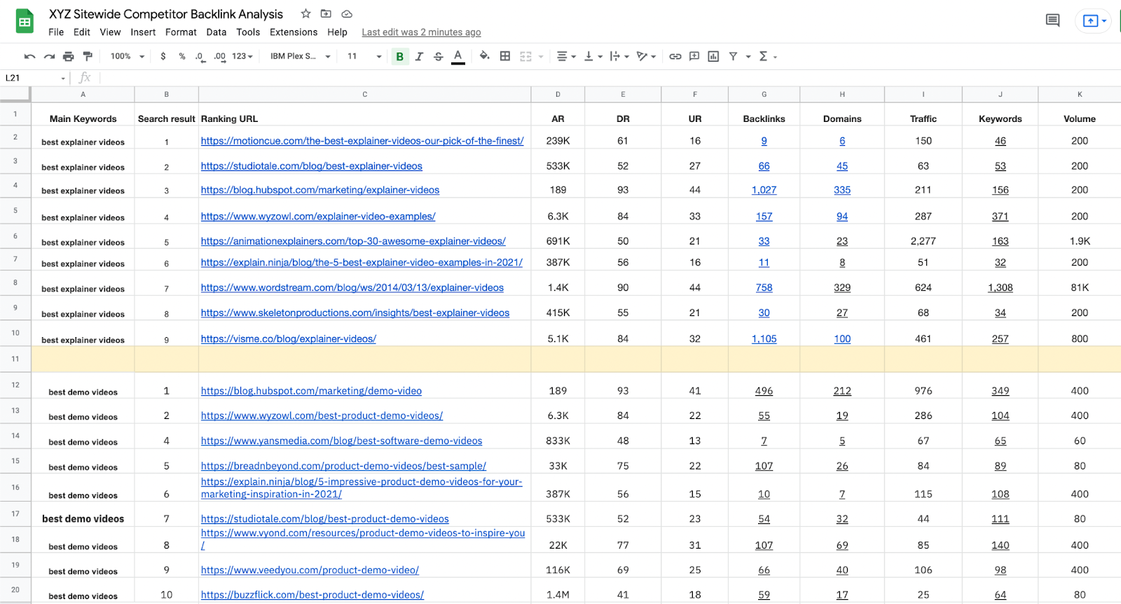The width and height of the screenshot is (1121, 604).
Task: Toggle italic formatting
Action: pos(419,56)
